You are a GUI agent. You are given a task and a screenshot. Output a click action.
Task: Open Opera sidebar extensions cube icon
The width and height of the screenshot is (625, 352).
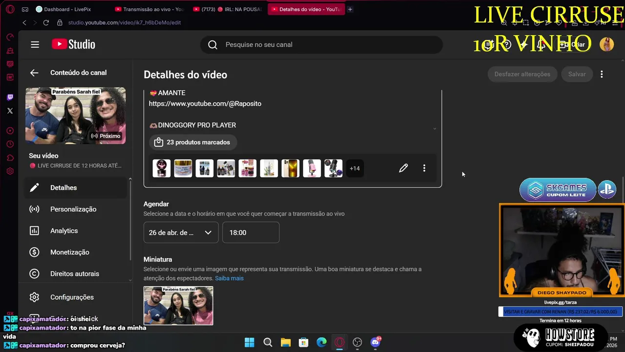tap(10, 157)
